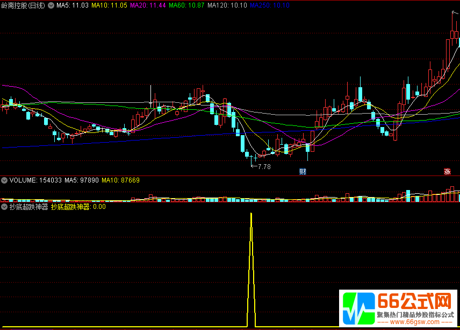460x330 pixels.
Task: Click the 7.78 low price label
Action: pos(263,167)
